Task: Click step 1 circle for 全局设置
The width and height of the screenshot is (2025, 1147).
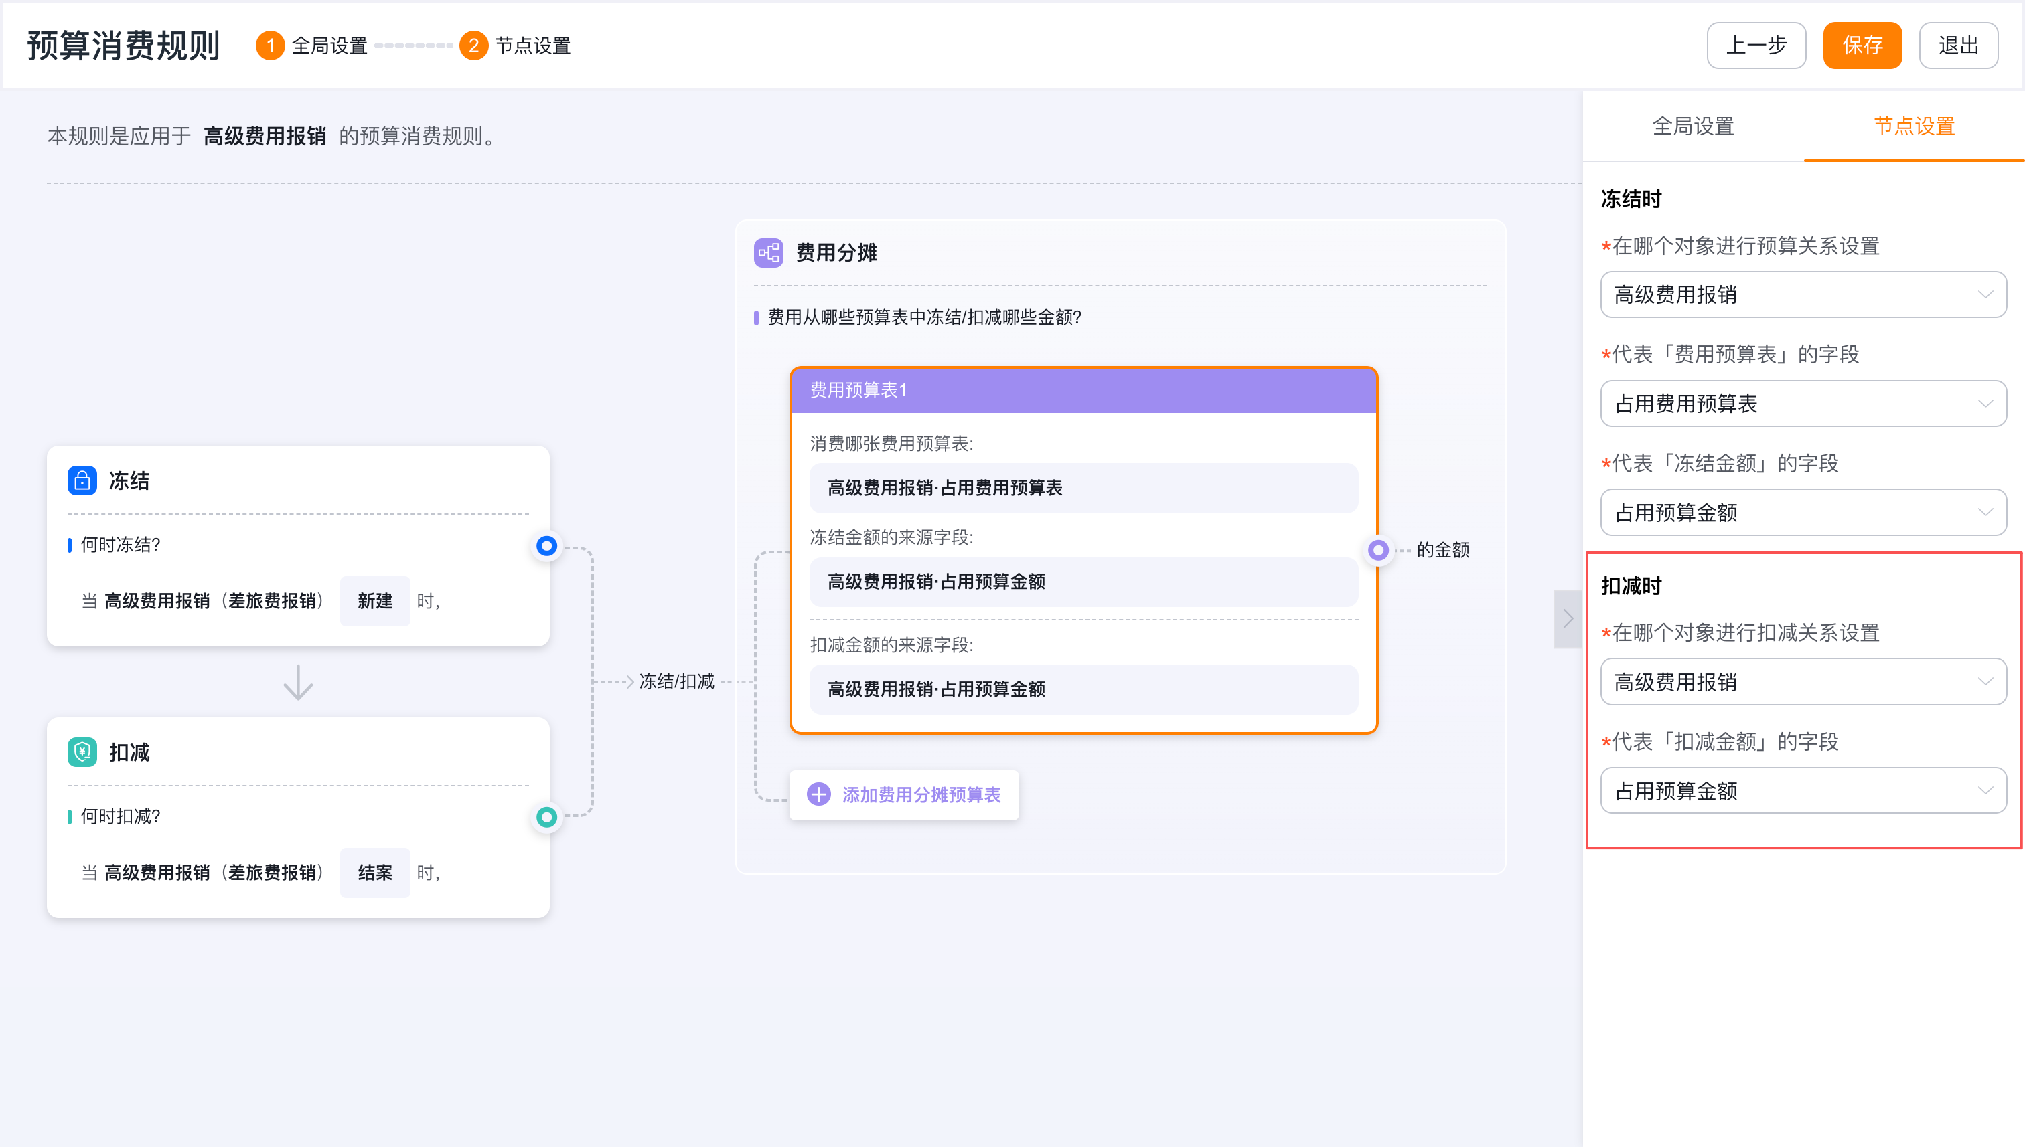Action: coord(270,46)
